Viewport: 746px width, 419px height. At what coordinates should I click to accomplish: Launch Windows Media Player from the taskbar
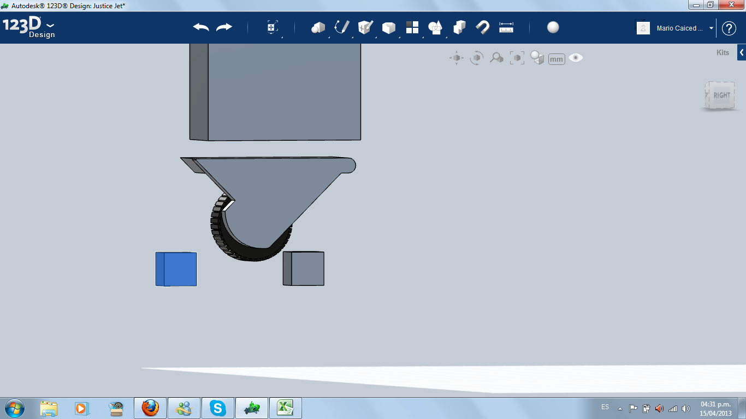(81, 408)
